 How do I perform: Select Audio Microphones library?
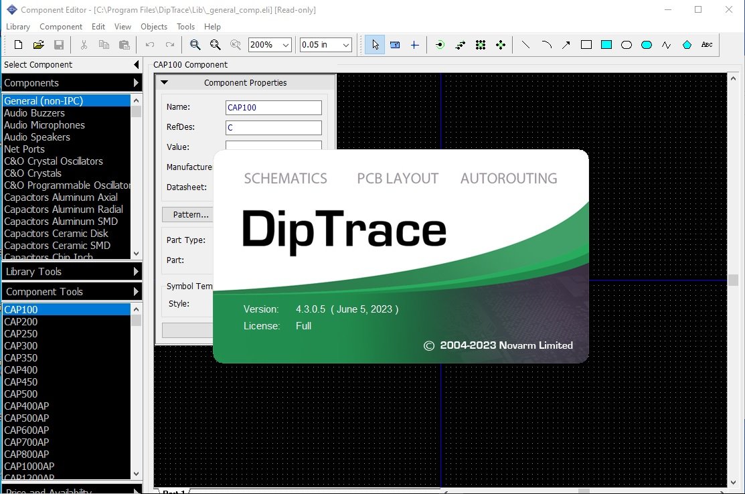66,125
